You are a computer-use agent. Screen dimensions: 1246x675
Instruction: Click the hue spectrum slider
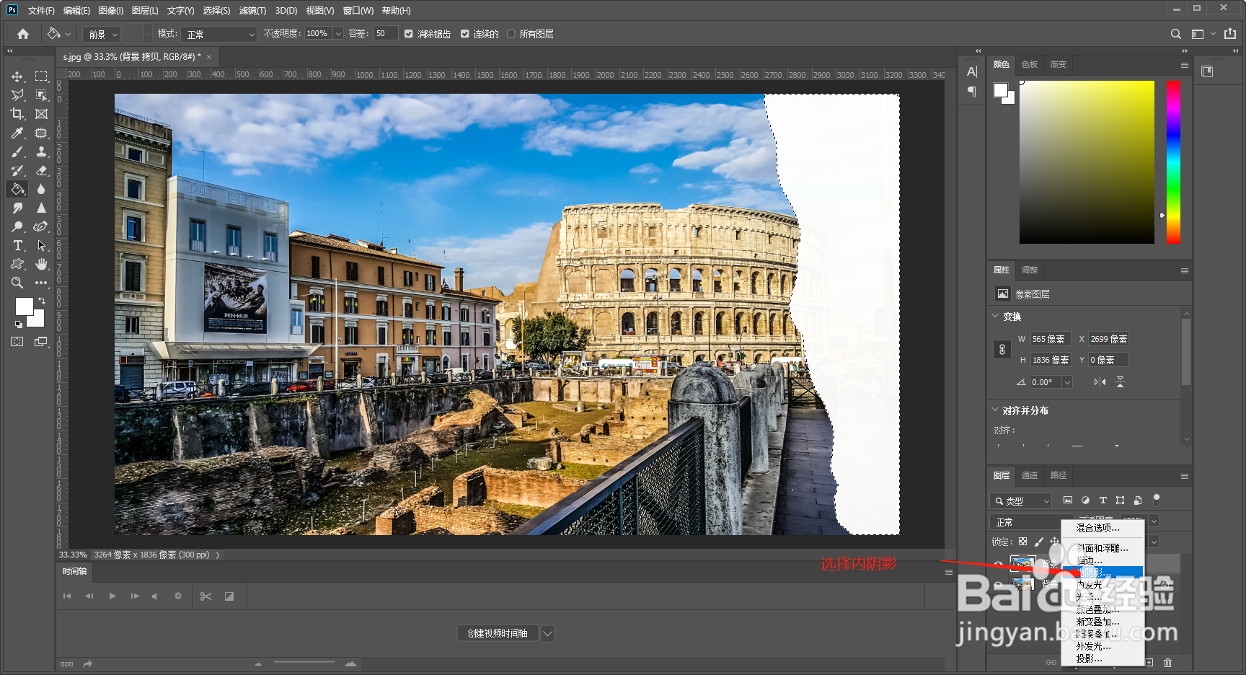1173,162
